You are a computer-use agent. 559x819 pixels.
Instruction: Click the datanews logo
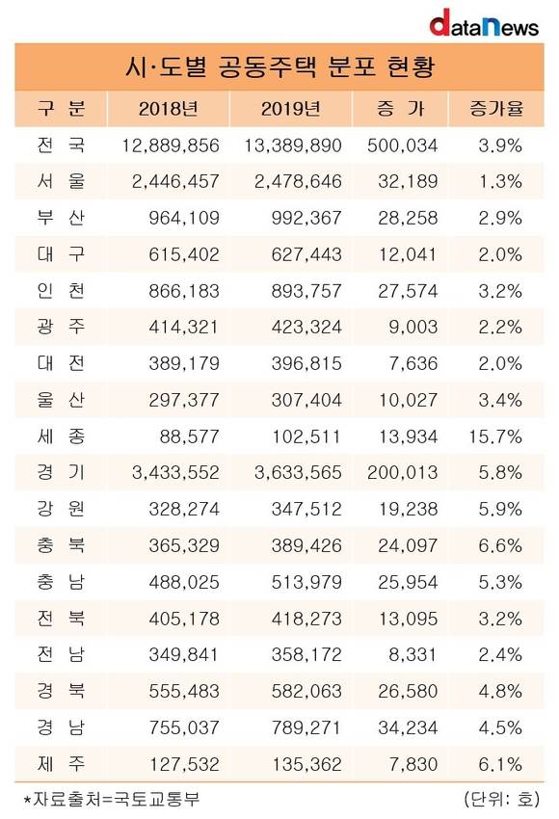pos(484,23)
